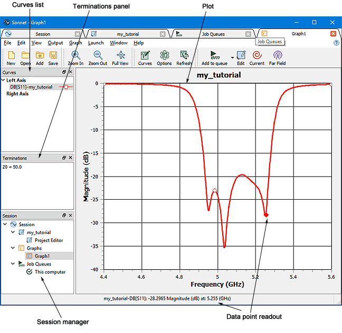This screenshot has width=342, height=333.
Task: Collapse the my_tutorial tree node
Action: pos(13,232)
